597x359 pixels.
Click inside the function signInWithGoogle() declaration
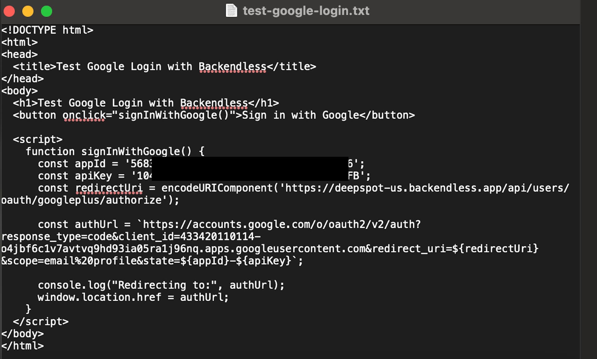point(115,152)
